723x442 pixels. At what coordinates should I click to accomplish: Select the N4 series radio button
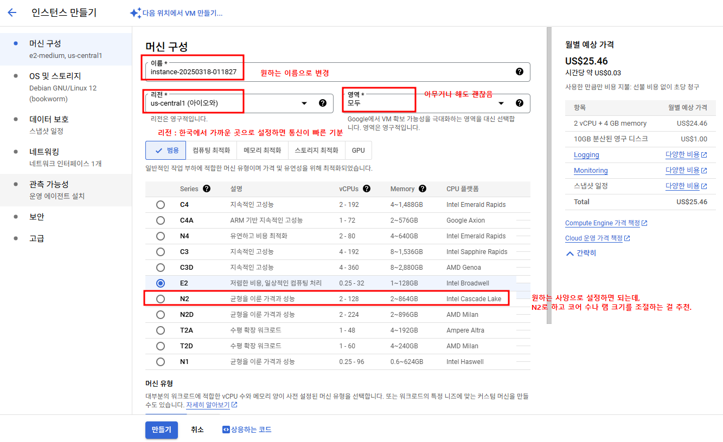[161, 236]
